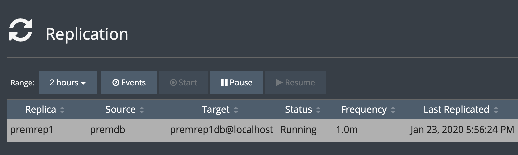Open the 2 hours range dropdown
Viewport: 518px width, 155px height.
tap(68, 83)
